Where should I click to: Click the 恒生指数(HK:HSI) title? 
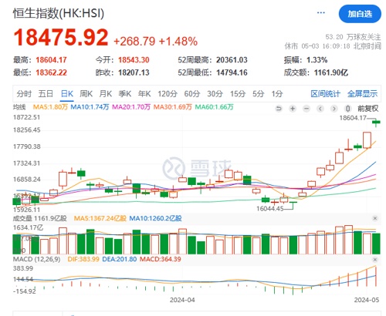tap(59, 13)
